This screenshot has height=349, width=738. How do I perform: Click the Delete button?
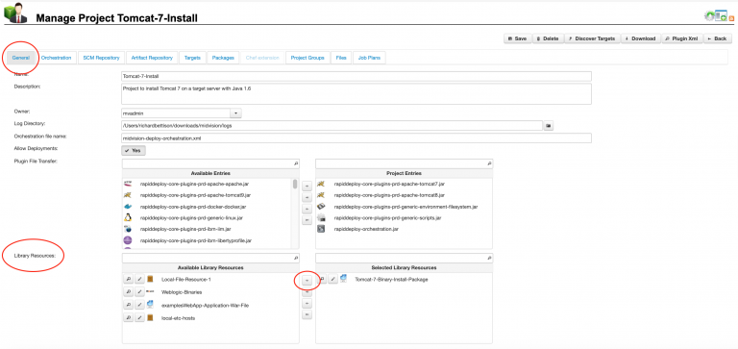click(x=548, y=38)
